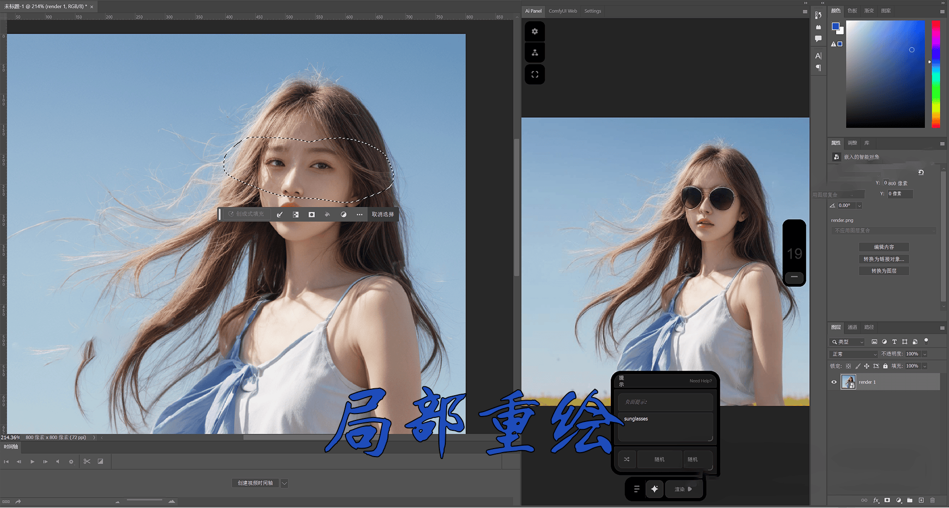Toggle the lock all layer padlock icon

(885, 366)
